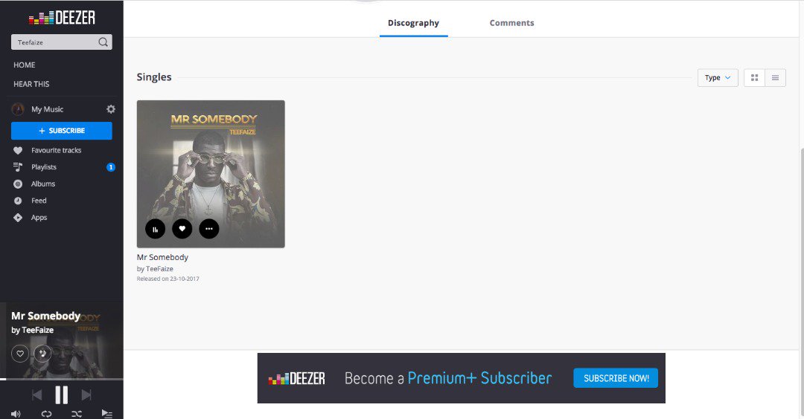Click the volume speaker icon
This screenshot has width=804, height=419.
[16, 414]
